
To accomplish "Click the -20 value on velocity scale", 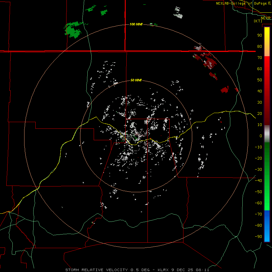I will (258, 158).
